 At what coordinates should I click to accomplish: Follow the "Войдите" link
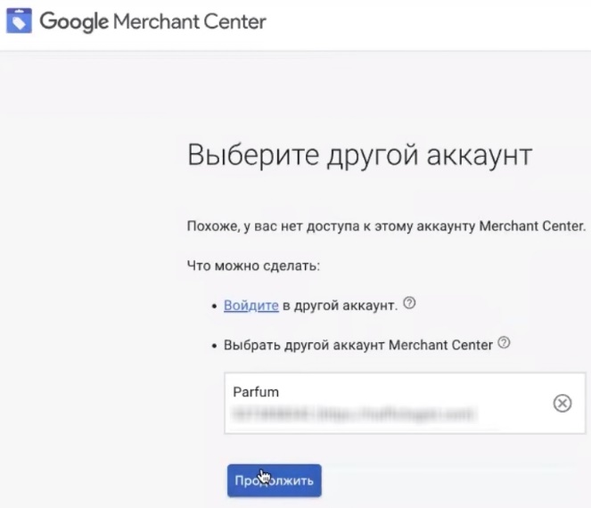251,306
